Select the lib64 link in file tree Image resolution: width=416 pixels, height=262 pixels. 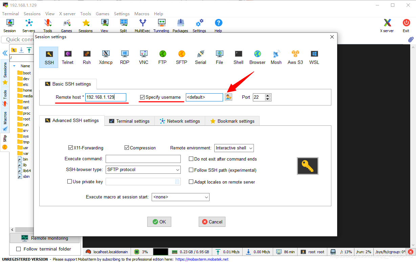tap(24, 171)
